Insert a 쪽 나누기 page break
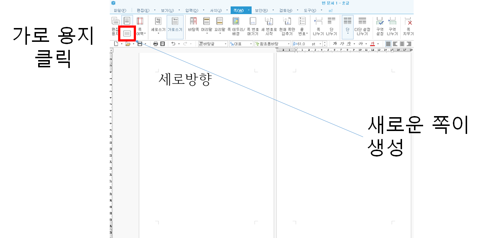 pyautogui.click(x=319, y=21)
